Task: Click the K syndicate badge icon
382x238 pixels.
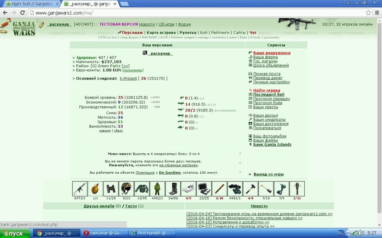Action: 145,53
